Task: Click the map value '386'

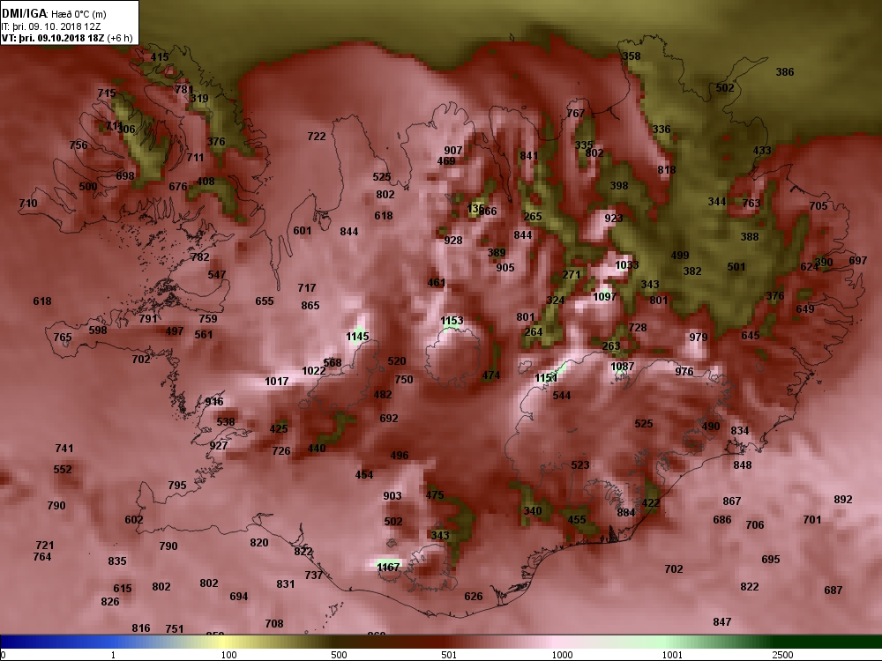Action: [x=785, y=72]
